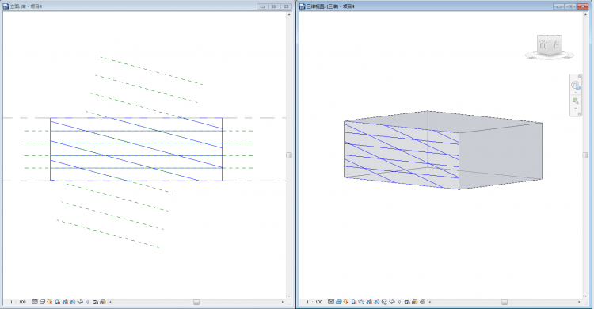
Task: Minimize the South elevation view window
Action: coord(262,6)
